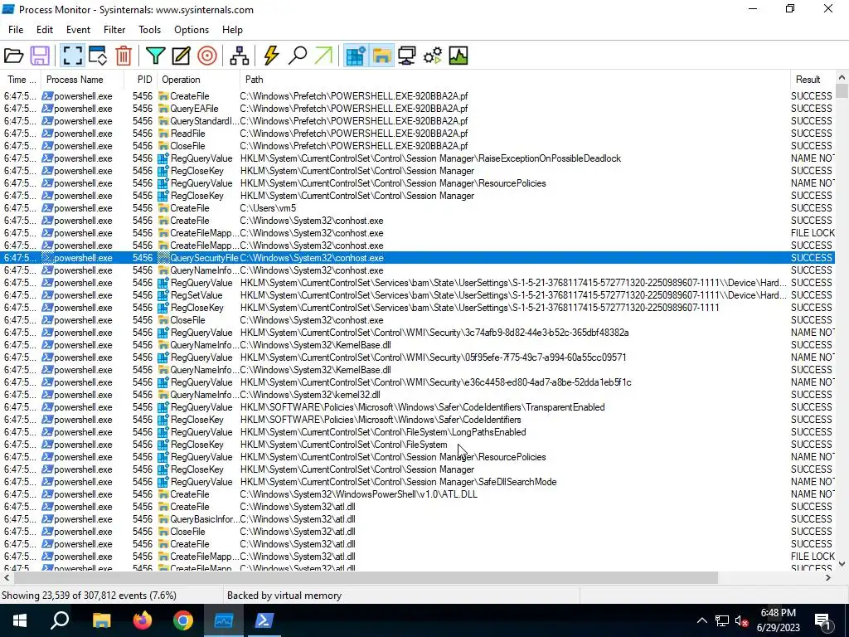Toggle Show Process and Thread Activity button
The height and width of the screenshot is (637, 849).
pos(433,56)
